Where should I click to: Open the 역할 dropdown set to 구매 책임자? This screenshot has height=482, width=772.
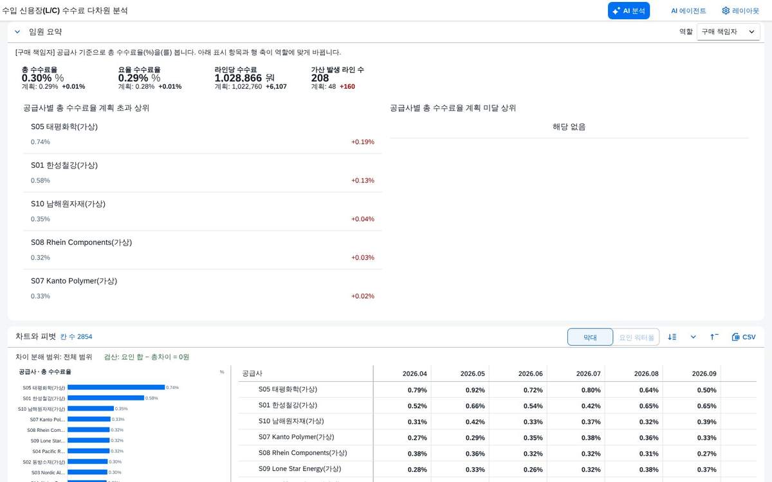(x=728, y=31)
